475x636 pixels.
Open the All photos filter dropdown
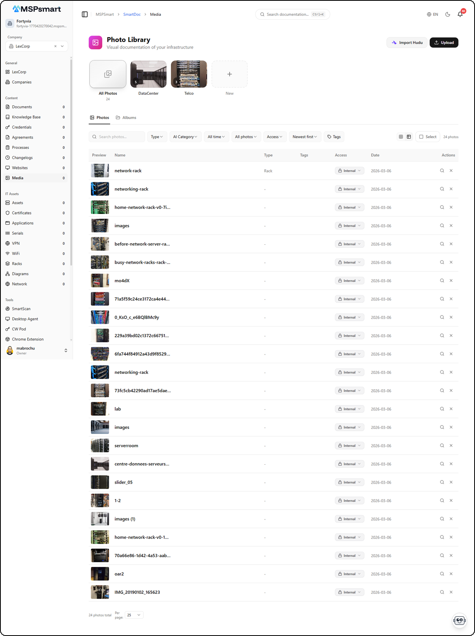[246, 137]
